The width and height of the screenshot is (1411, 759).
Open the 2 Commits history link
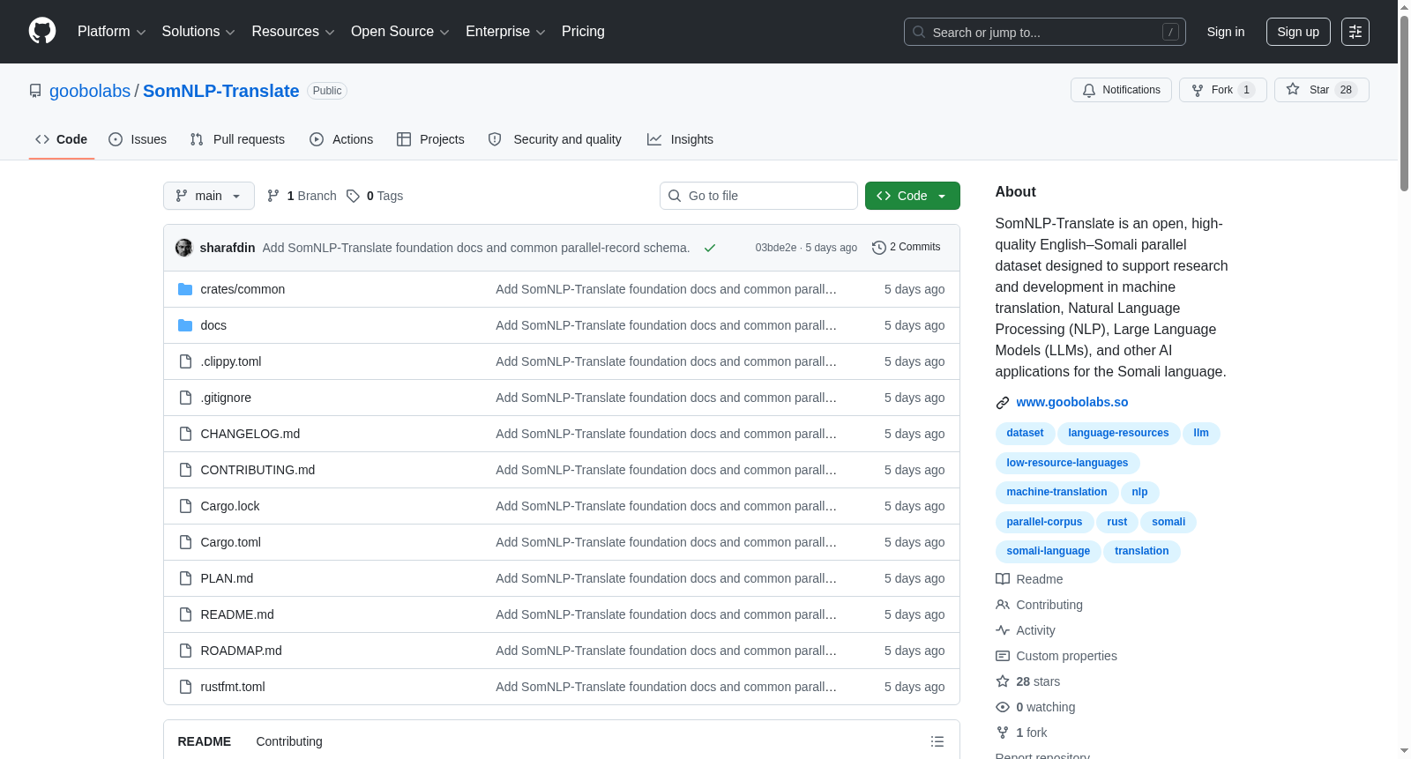(x=907, y=247)
